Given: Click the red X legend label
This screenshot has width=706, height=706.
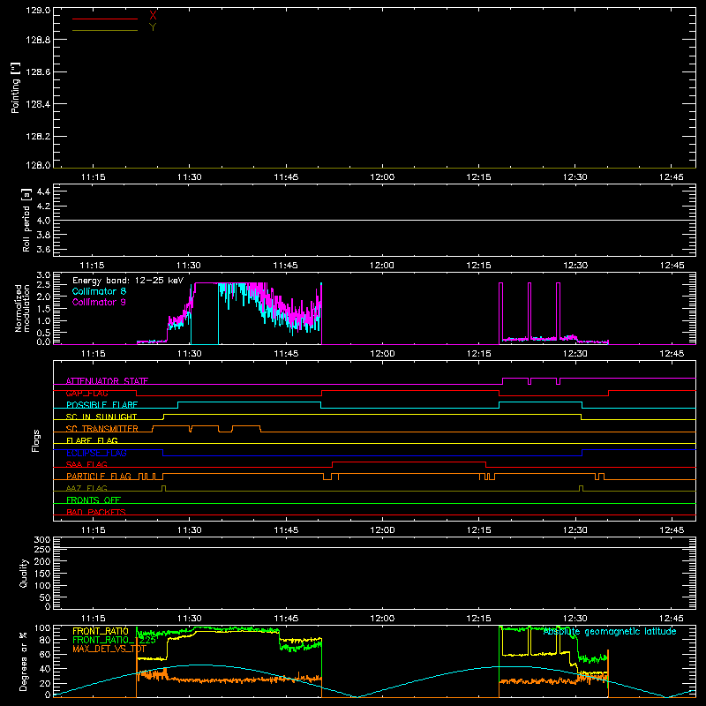Looking at the screenshot, I should (x=153, y=16).
